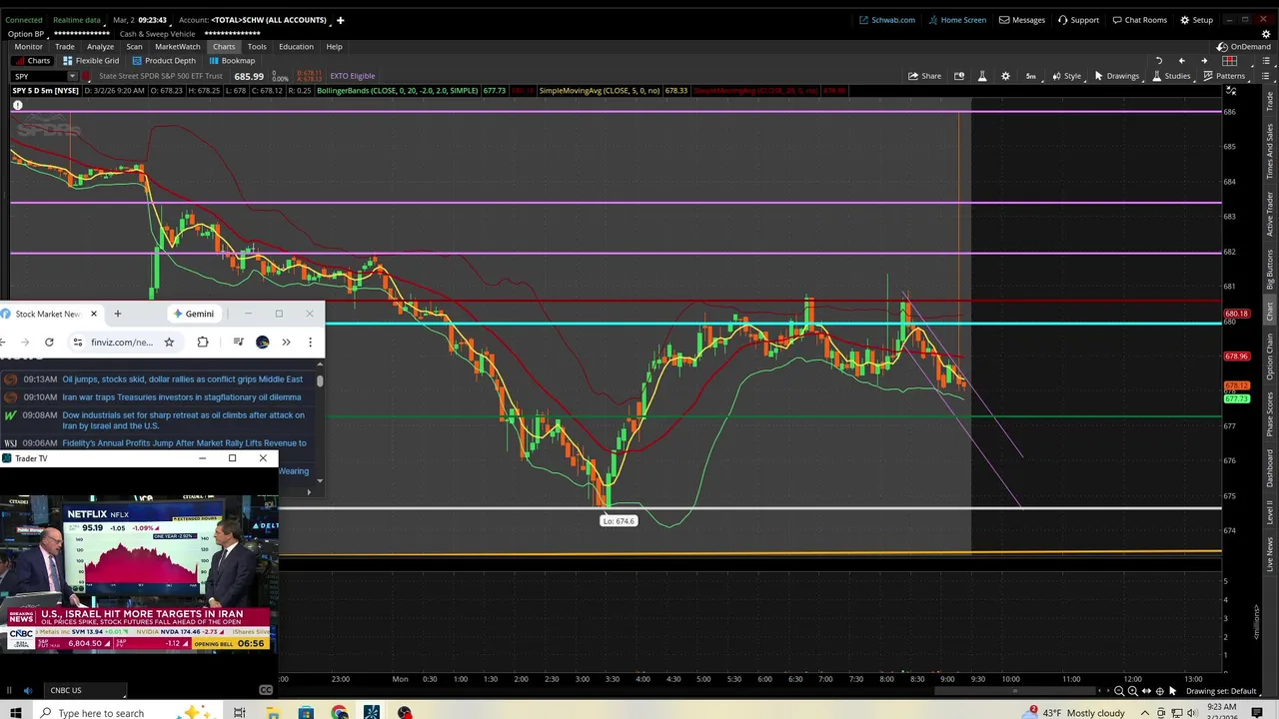The image size is (1279, 719).
Task: Open the Education tab
Action: (296, 47)
